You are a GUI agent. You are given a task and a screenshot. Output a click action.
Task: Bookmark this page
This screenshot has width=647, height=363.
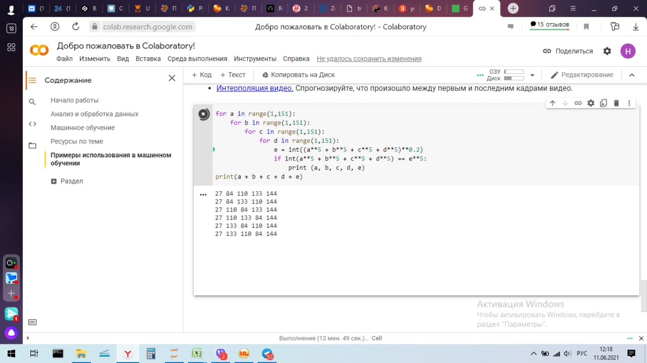pyautogui.click(x=586, y=27)
